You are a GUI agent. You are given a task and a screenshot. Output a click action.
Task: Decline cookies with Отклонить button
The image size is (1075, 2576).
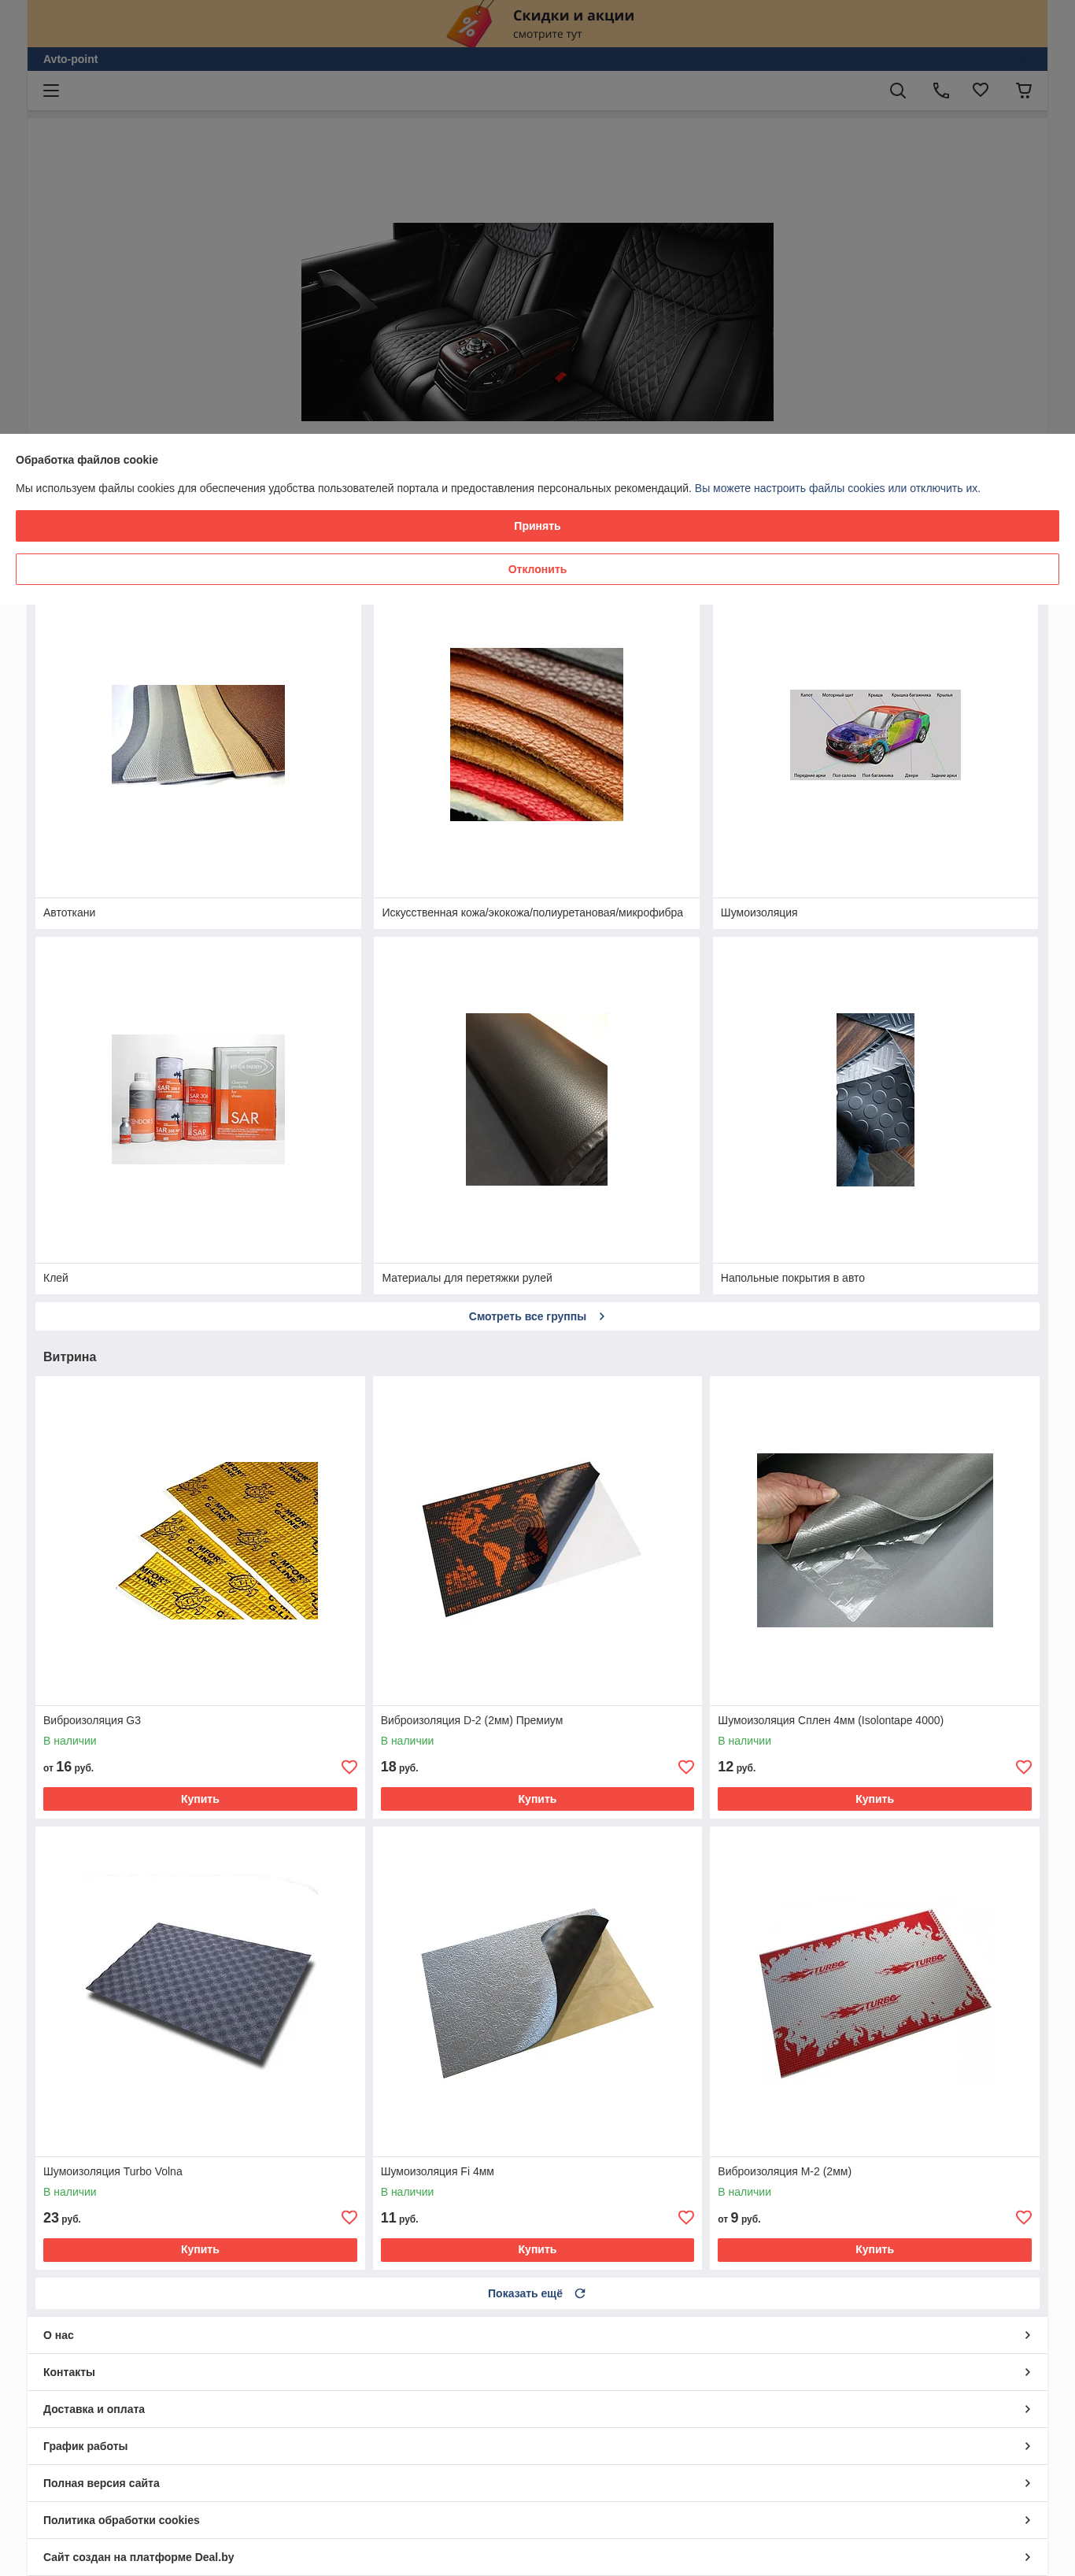(x=537, y=569)
